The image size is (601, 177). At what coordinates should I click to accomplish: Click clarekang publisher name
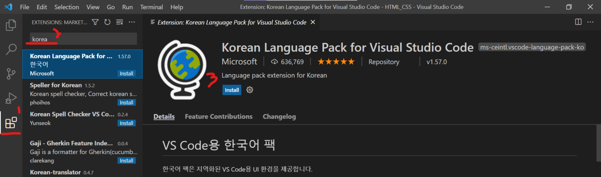click(x=42, y=160)
